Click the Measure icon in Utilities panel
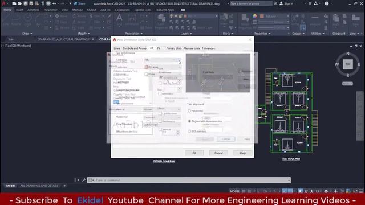 coord(315,20)
